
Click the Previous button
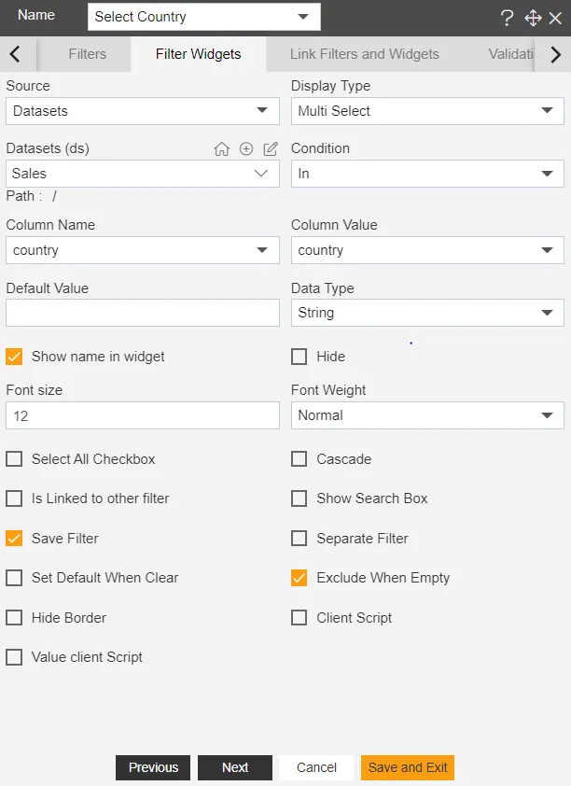point(153,767)
